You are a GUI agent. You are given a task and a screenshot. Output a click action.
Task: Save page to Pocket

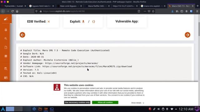149,11
